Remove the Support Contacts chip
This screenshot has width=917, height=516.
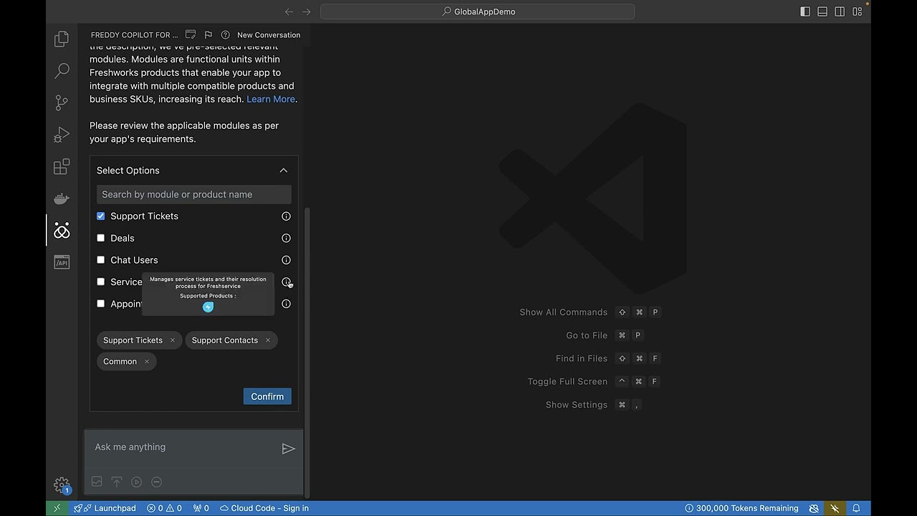268,340
